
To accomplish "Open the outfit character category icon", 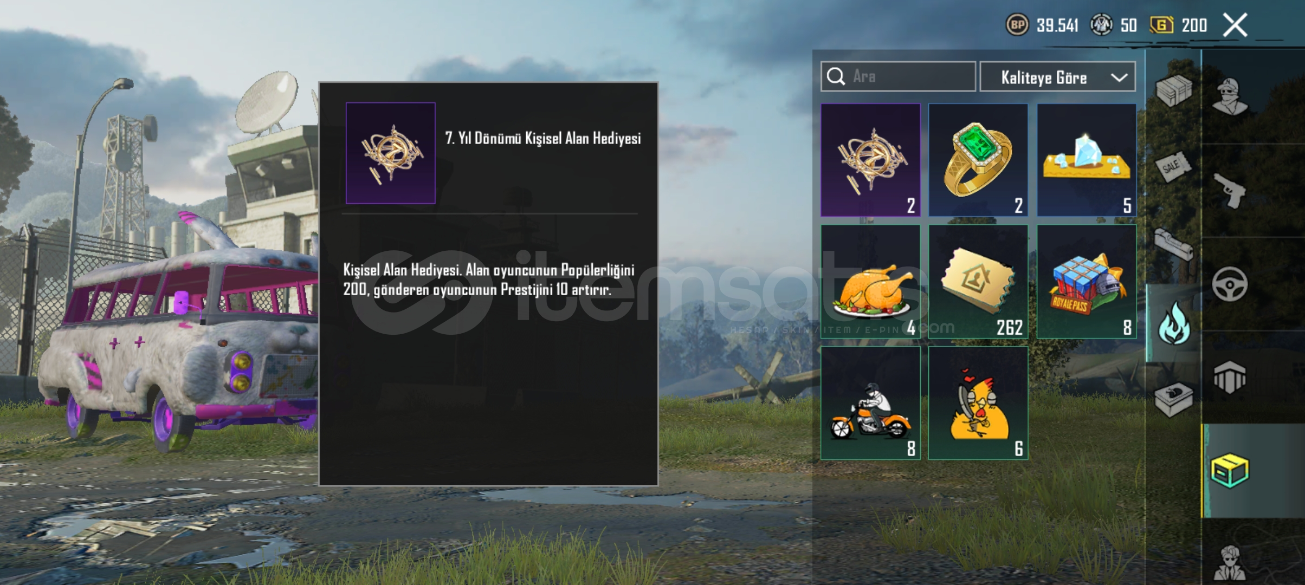I will (1230, 97).
